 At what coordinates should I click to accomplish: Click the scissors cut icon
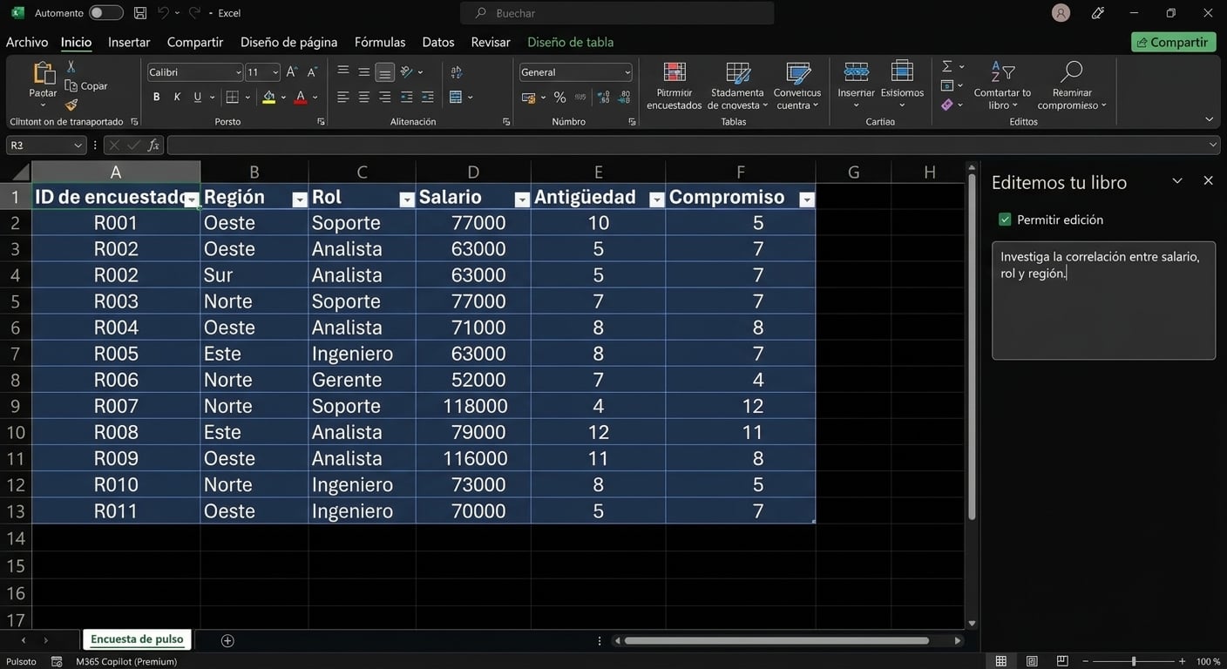pos(71,67)
